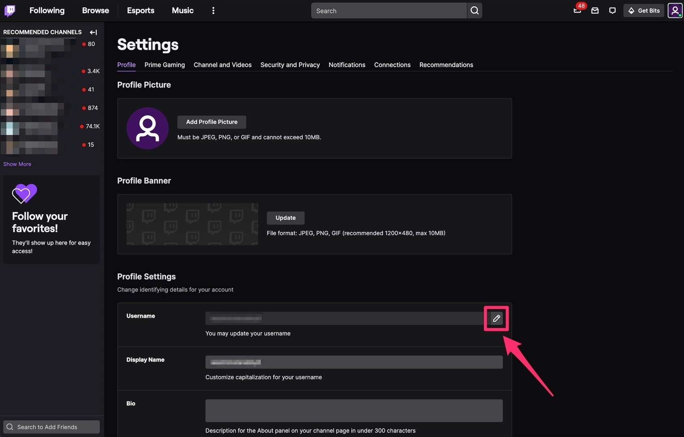Open the user avatar menu
This screenshot has height=437, width=684.
coord(675,11)
